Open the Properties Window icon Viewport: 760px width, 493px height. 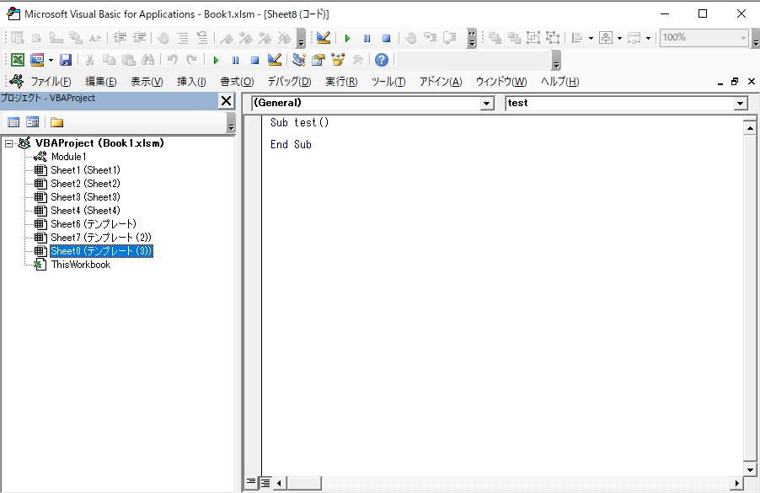[x=318, y=60]
